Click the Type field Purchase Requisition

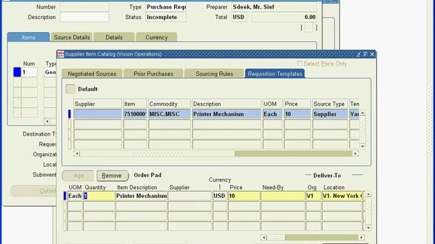[x=166, y=7]
